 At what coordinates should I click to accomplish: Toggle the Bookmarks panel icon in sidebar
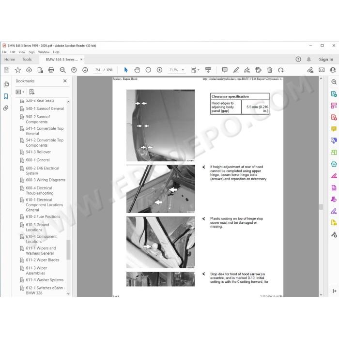click(x=6, y=96)
